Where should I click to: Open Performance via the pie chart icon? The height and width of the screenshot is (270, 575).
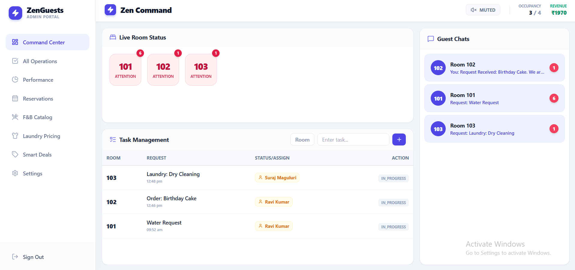click(x=15, y=80)
